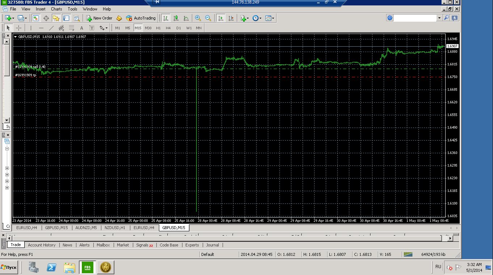Switch chart to M1 timeframe

click(x=118, y=28)
